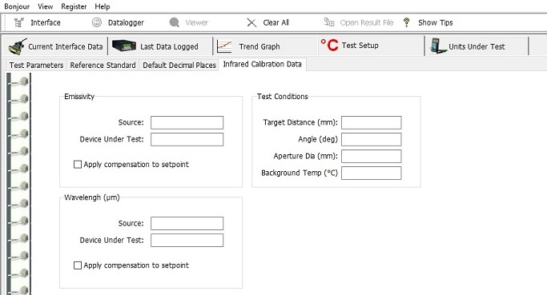Switch to Units Under Test tab

tap(477, 46)
